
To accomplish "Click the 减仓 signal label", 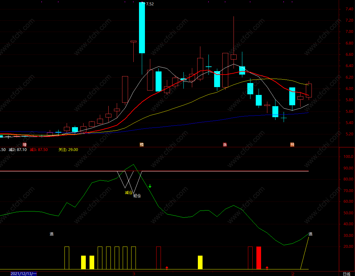I will coord(129,193).
